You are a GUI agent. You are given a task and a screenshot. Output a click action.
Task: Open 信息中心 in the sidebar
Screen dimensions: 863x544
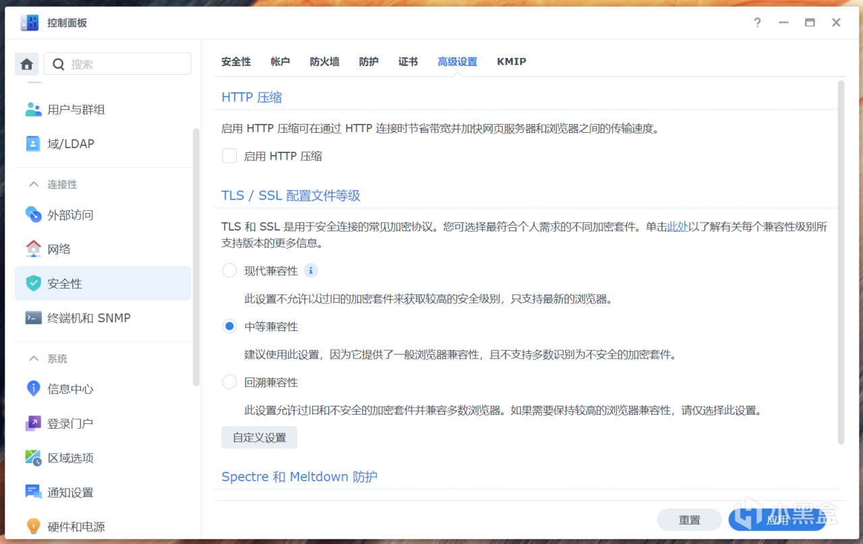[x=103, y=389]
